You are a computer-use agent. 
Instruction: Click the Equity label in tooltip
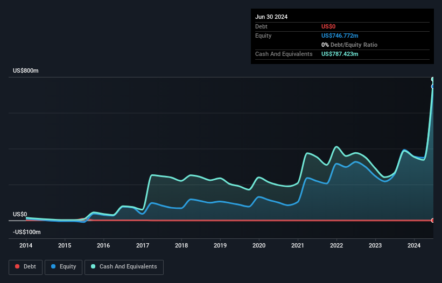coord(263,36)
